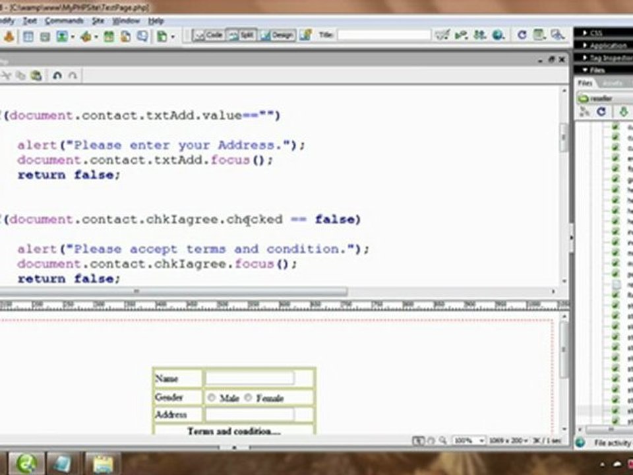
Task: Click the Visual Aids icon
Action: pos(558,35)
